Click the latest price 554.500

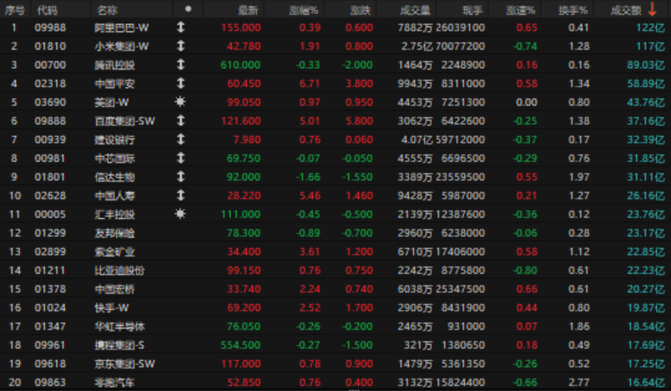(240, 345)
